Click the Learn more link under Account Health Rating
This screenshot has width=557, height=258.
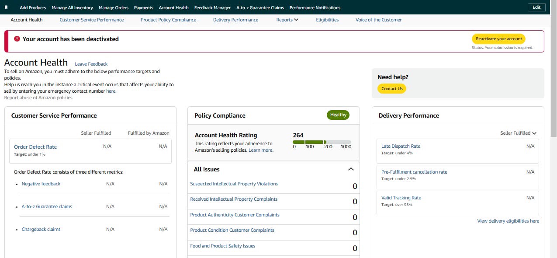(260, 150)
